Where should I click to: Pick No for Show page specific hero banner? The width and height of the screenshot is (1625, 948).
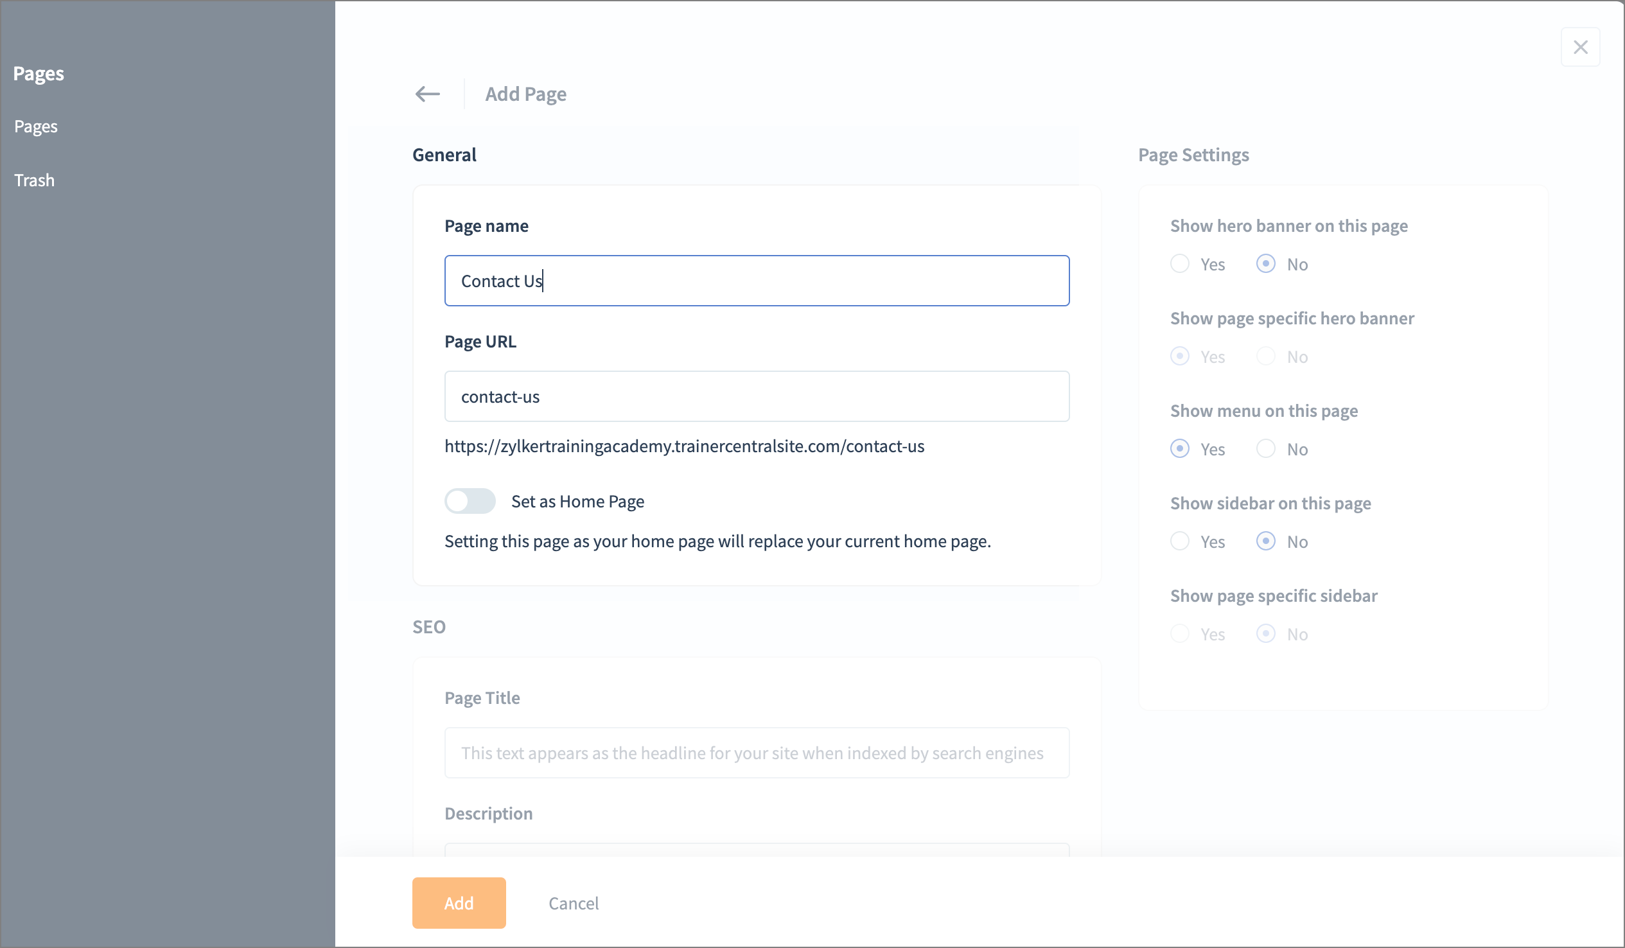tap(1266, 356)
